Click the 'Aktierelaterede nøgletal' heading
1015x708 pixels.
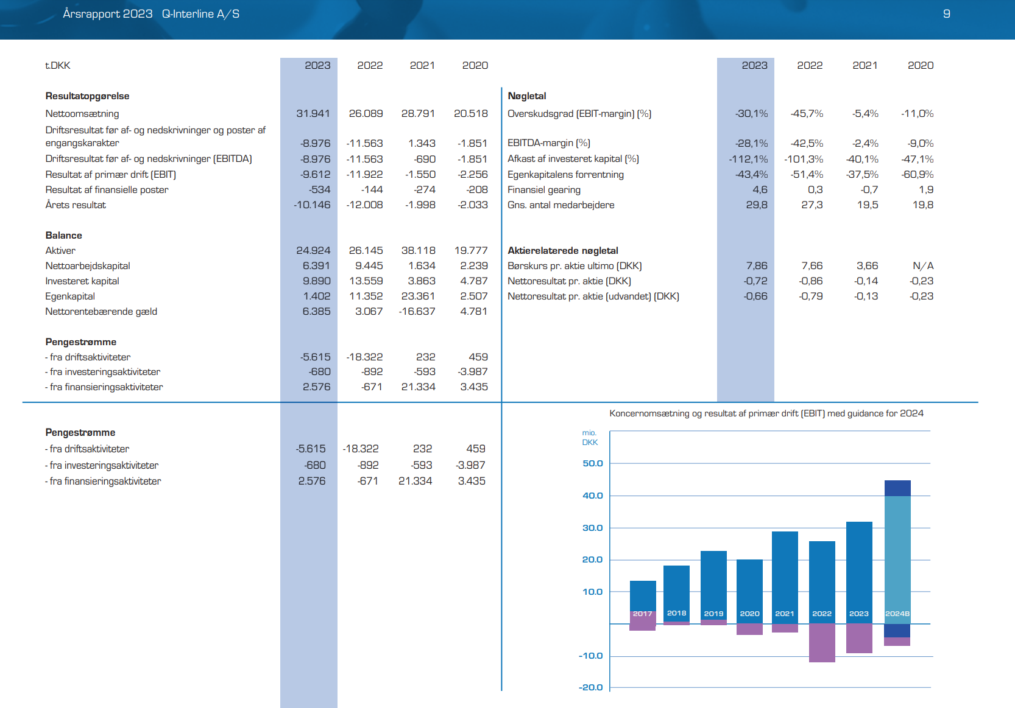coord(563,250)
